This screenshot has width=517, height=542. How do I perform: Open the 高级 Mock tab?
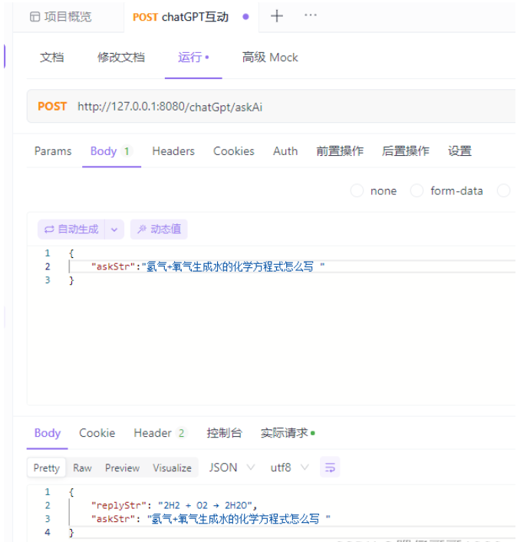click(x=270, y=58)
